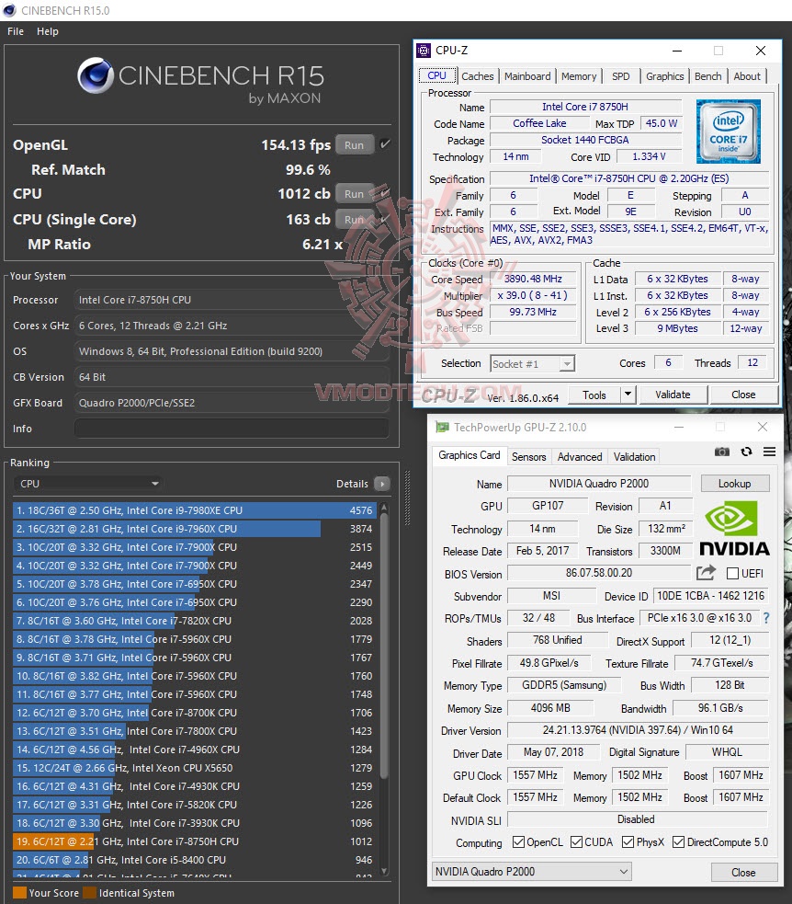Select ranking row Xeon CPU X5650
The height and width of the screenshot is (904, 792).
click(x=195, y=768)
